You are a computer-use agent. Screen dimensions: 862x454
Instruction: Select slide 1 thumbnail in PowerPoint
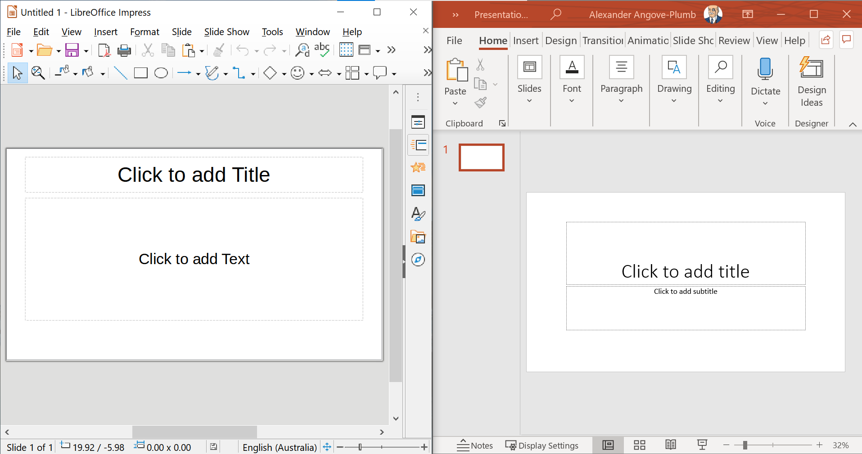click(481, 157)
